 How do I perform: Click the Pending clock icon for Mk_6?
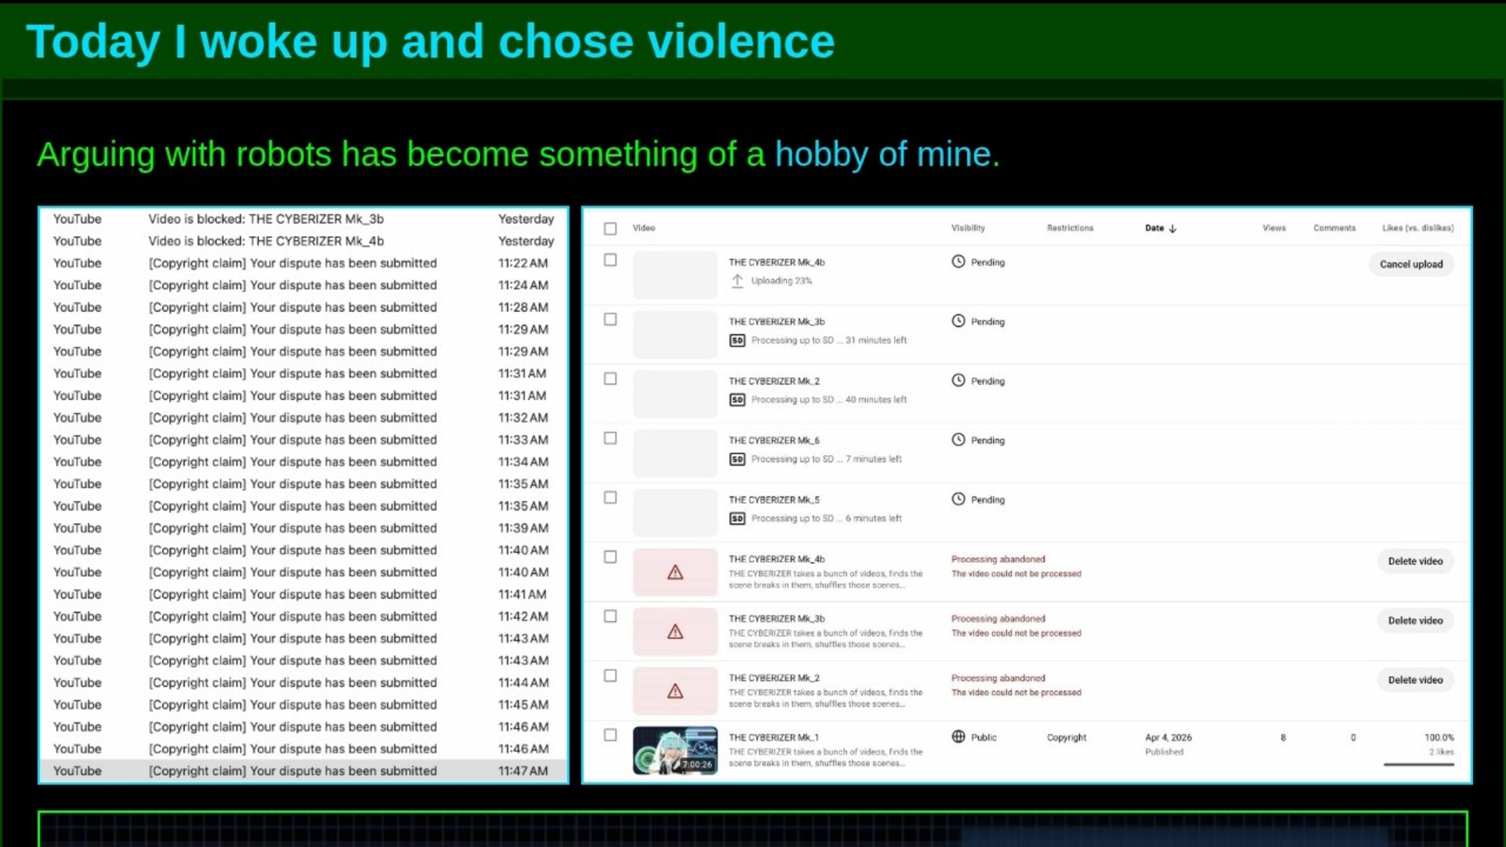[x=959, y=440]
